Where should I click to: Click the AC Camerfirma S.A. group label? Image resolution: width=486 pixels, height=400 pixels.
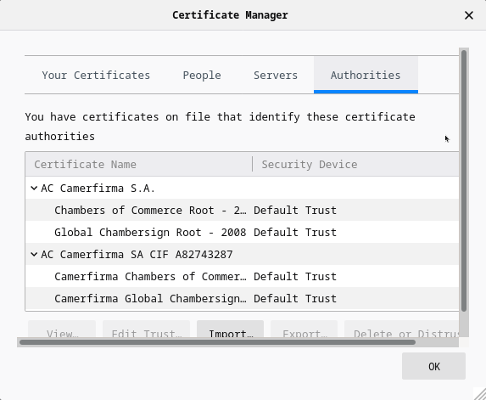coord(98,188)
